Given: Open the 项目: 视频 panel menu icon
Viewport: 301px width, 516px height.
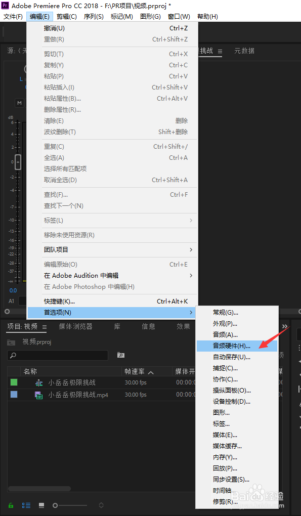Looking at the screenshot, I should [x=45, y=327].
